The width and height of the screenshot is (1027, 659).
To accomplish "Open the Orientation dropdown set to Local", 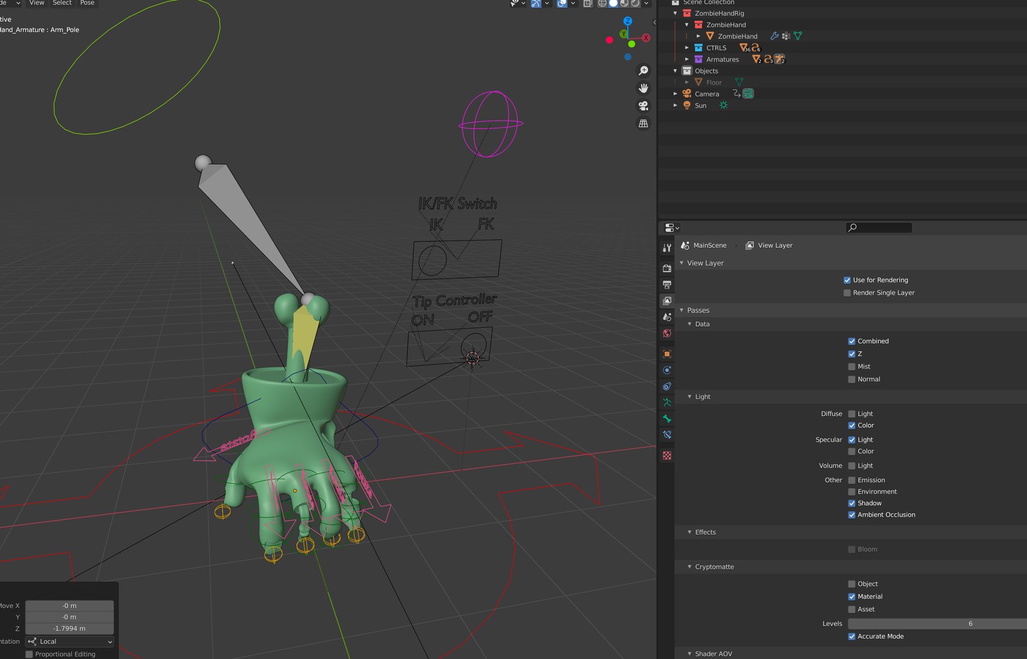I will [x=70, y=641].
